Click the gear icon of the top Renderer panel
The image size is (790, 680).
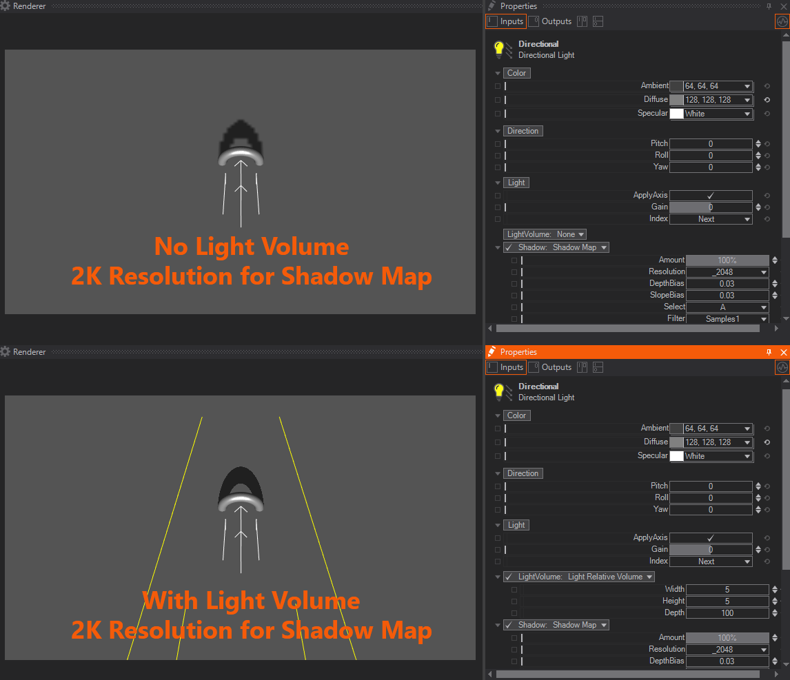(6, 6)
